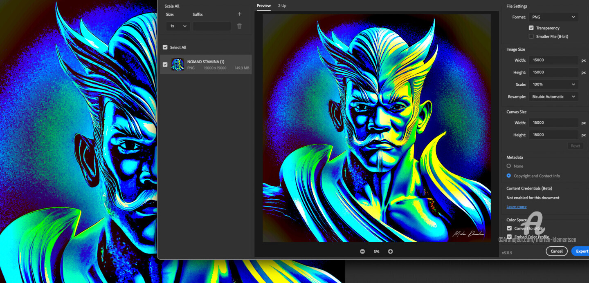The height and width of the screenshot is (283, 589).
Task: Switch to the 2-Up tab
Action: (282, 6)
